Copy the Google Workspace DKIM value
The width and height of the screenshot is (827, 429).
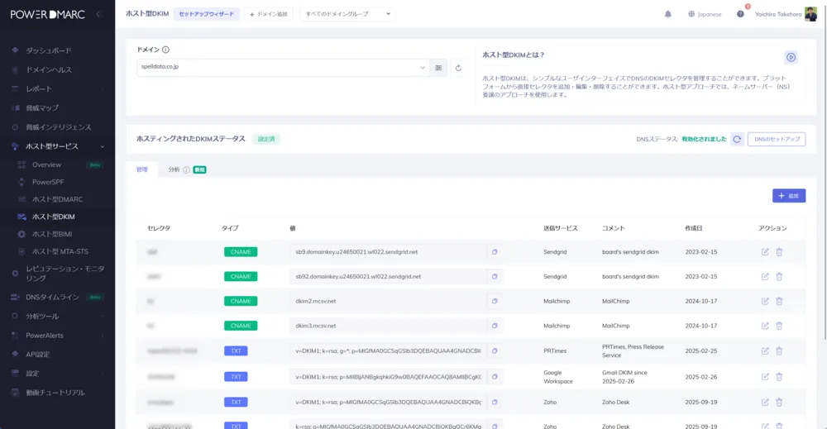[495, 377]
